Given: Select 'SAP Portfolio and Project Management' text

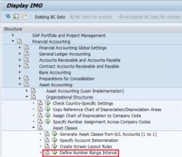Looking at the screenshot, I should (x=69, y=35).
